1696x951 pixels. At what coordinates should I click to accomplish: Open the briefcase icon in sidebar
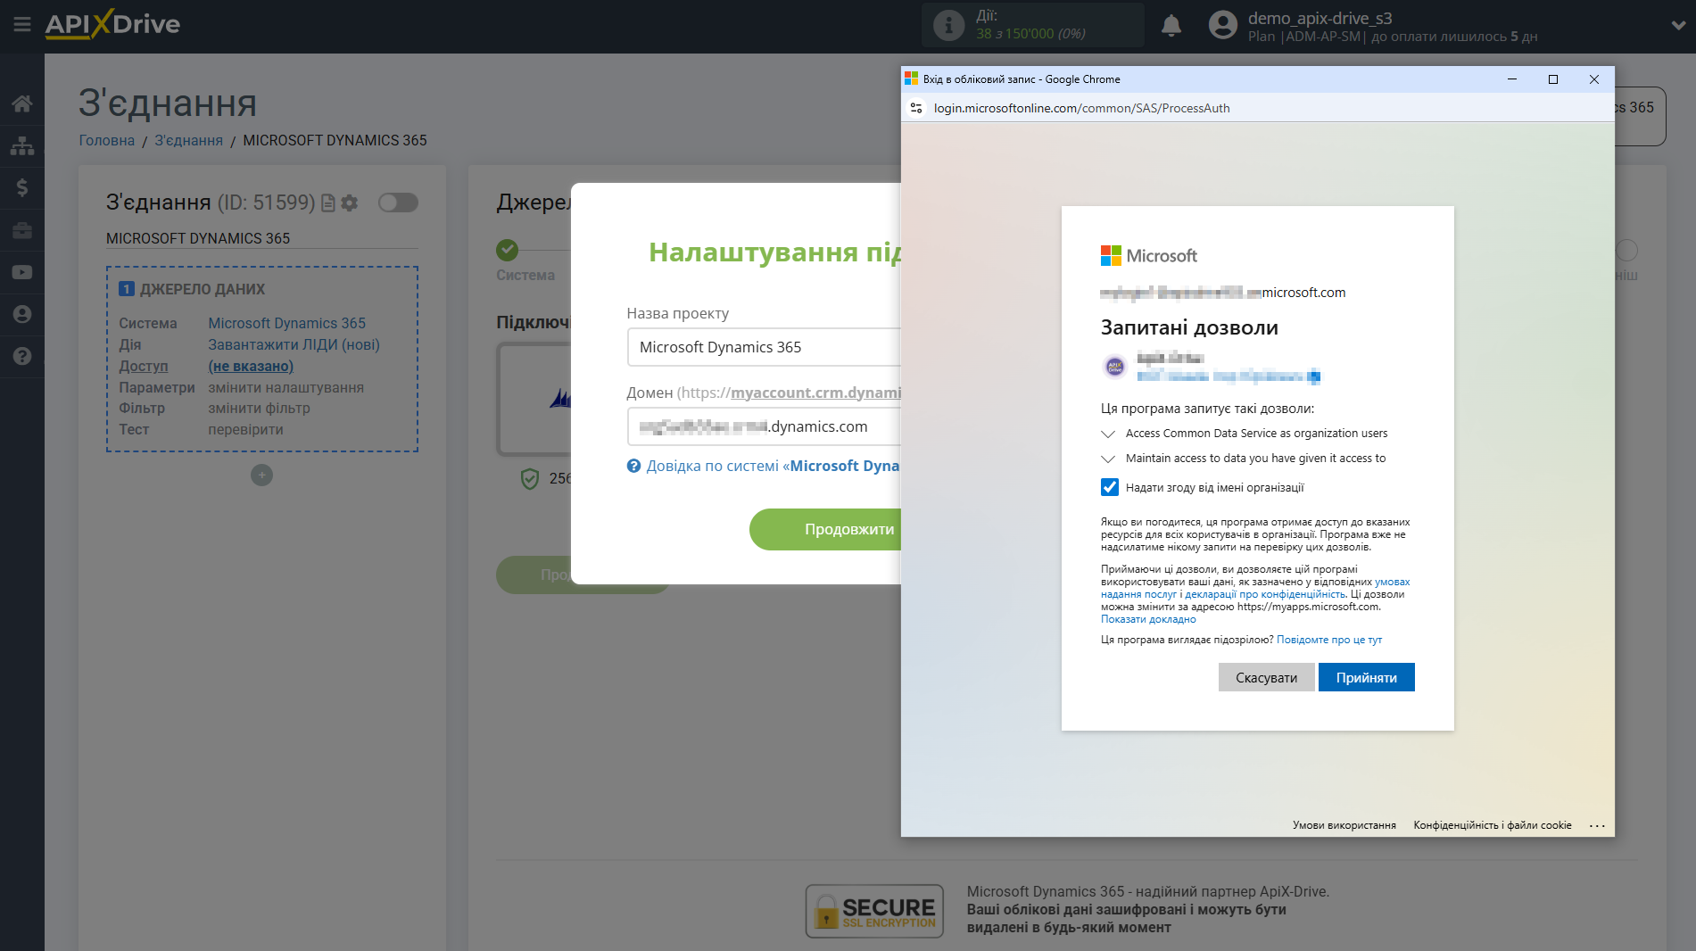pos(22,230)
